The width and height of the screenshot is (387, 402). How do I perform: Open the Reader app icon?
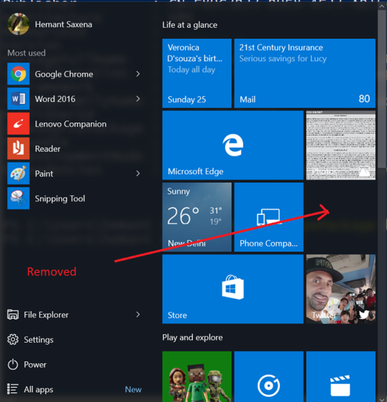(x=18, y=148)
